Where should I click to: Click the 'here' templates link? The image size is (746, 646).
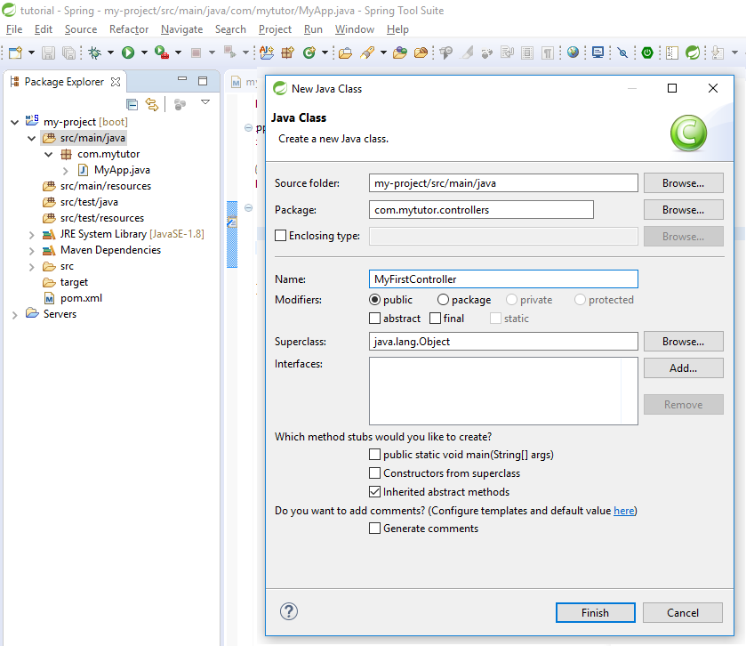click(x=623, y=511)
